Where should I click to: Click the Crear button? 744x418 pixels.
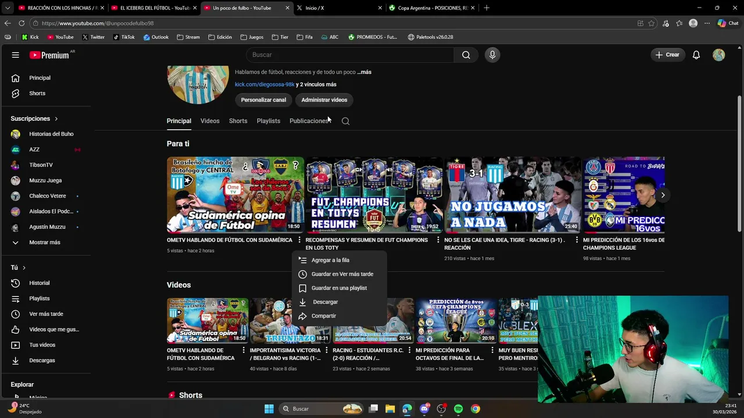(667, 55)
